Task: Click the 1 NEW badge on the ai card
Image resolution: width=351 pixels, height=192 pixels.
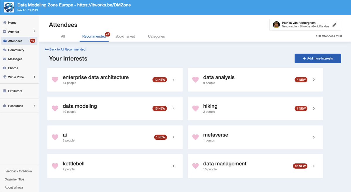Action: tap(160, 137)
